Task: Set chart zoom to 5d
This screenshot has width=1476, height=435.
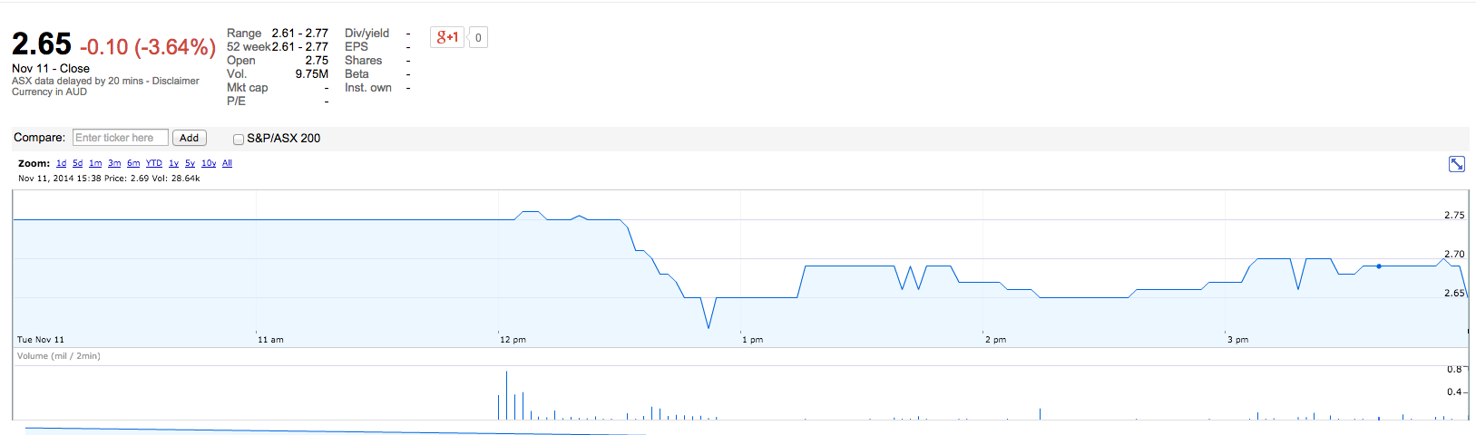Action: coord(78,163)
